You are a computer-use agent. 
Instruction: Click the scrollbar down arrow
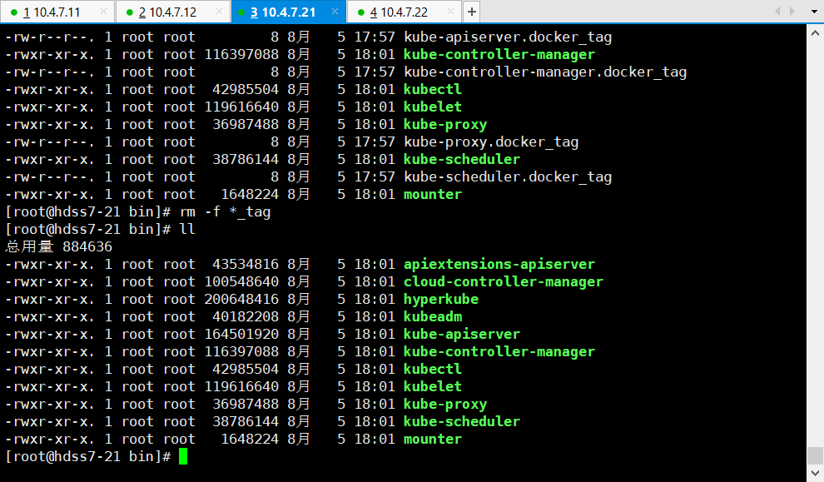[x=815, y=475]
